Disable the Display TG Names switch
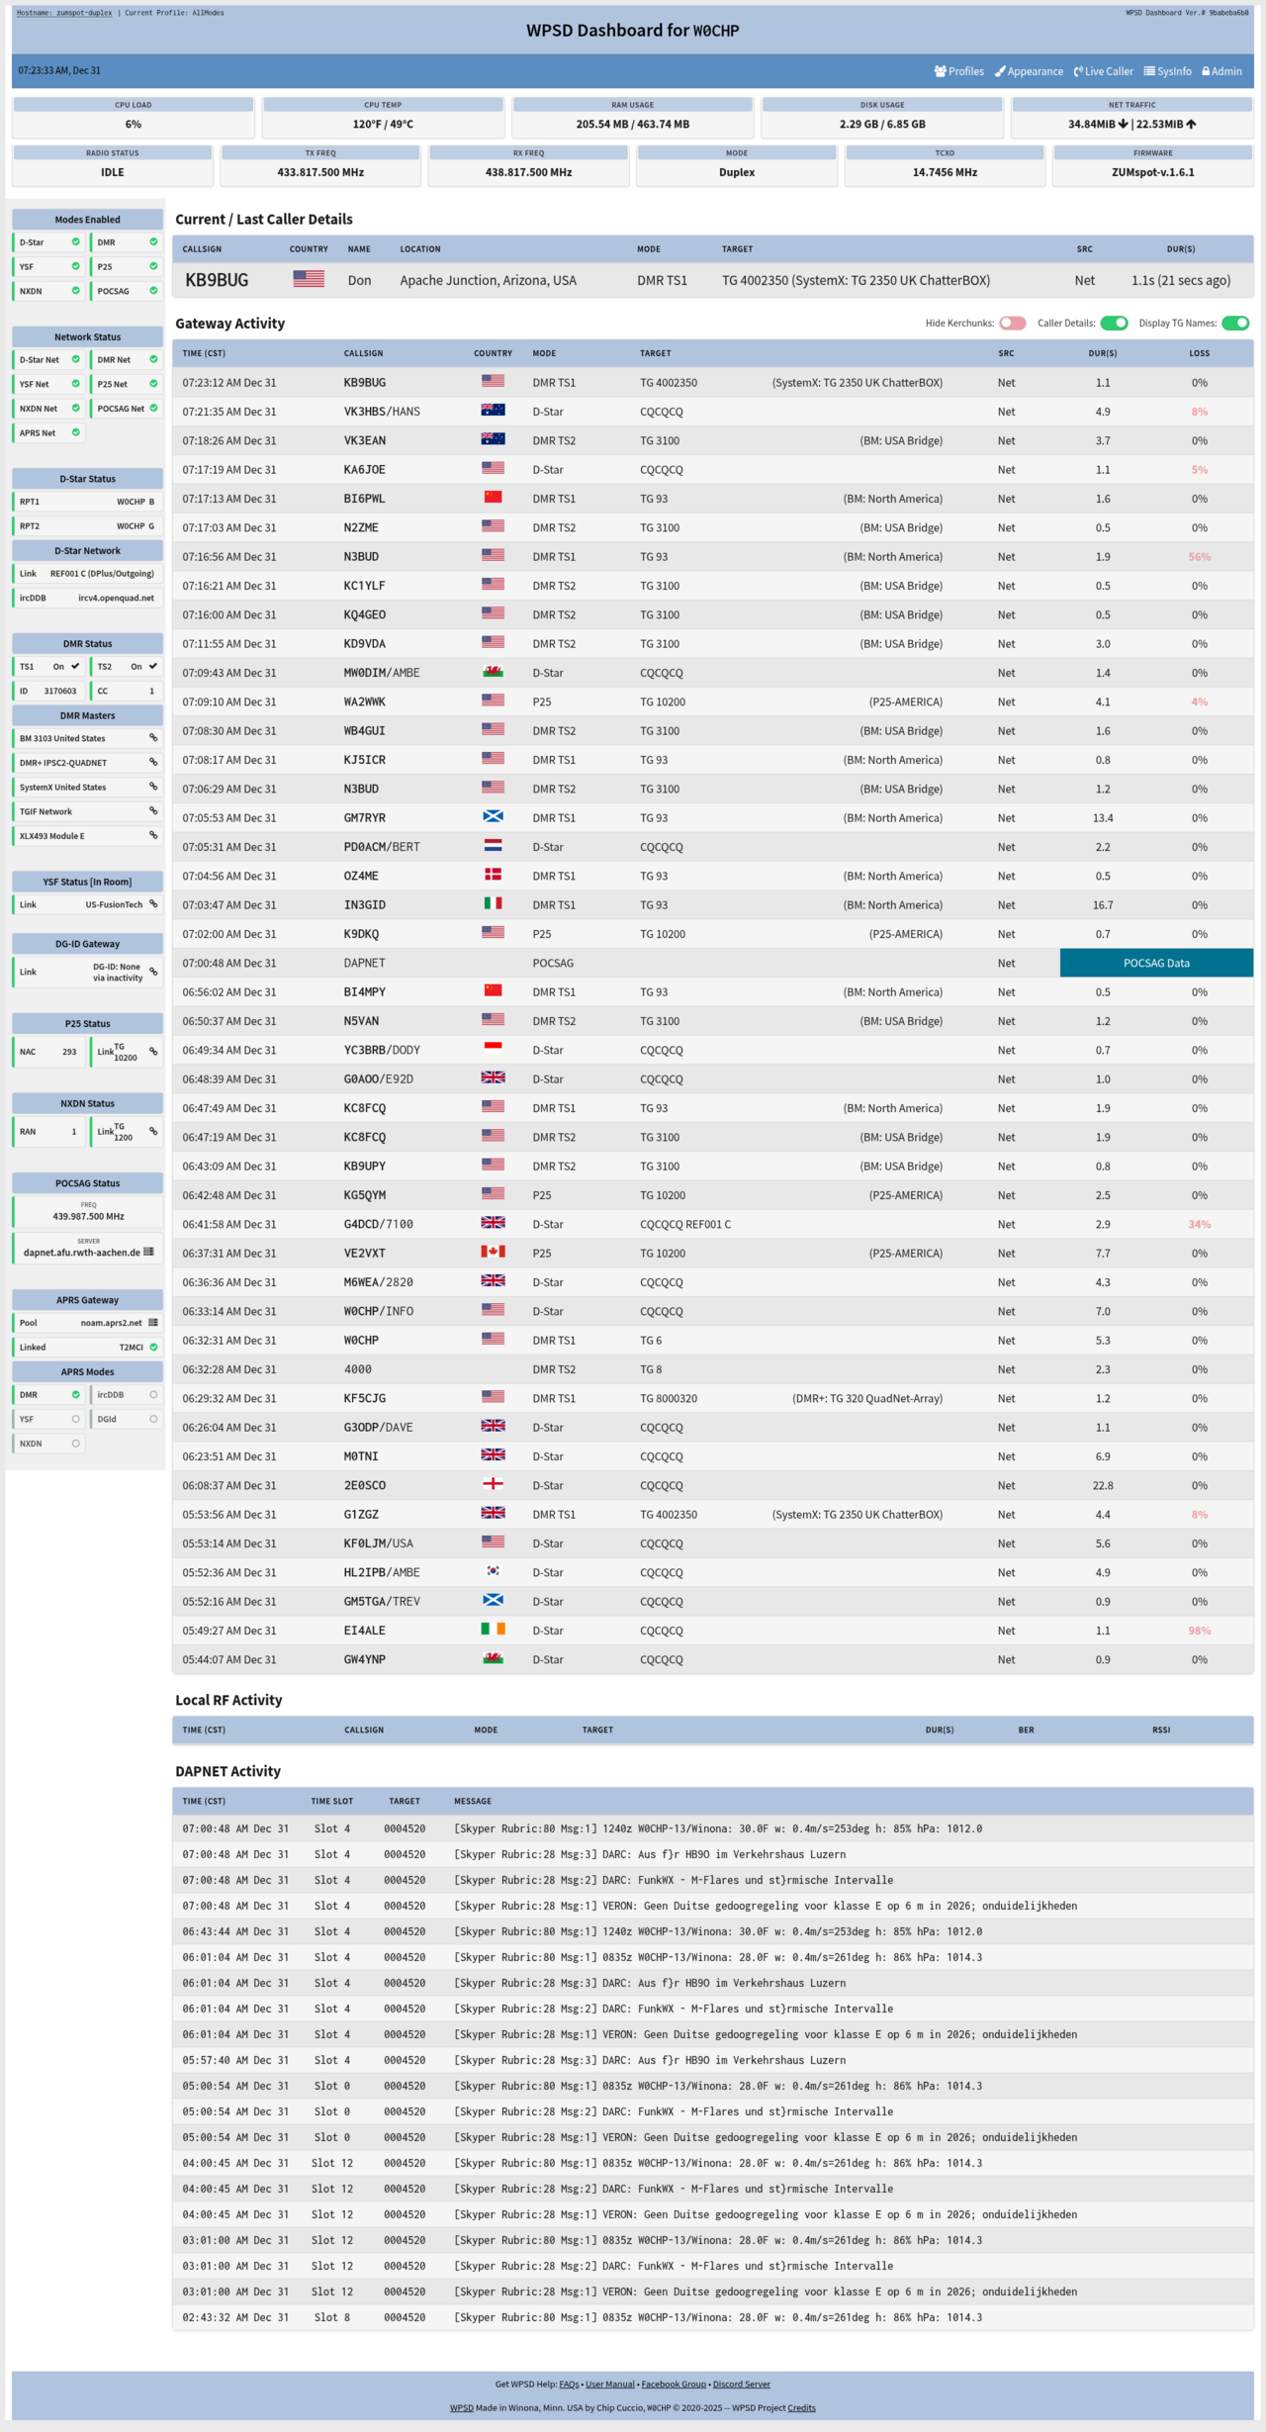Screen dimensions: 1266x2432 coord(1235,324)
